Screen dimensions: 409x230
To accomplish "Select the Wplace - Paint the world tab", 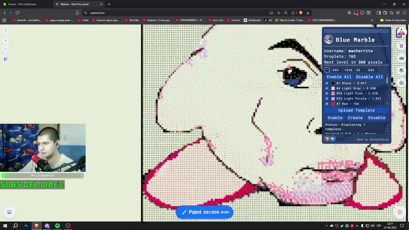I will pyautogui.click(x=78, y=4).
